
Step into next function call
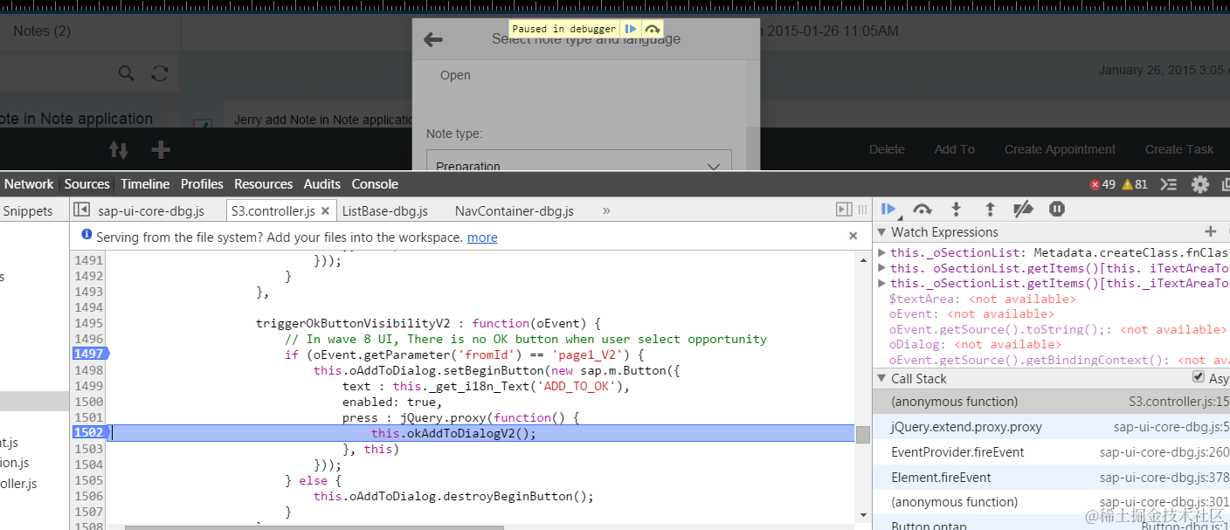(x=957, y=210)
